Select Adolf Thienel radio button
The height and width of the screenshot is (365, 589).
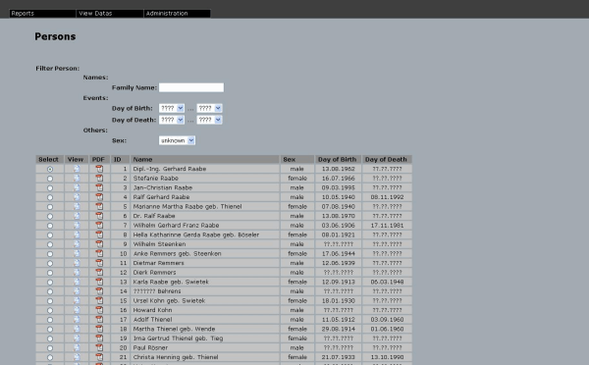[50, 320]
